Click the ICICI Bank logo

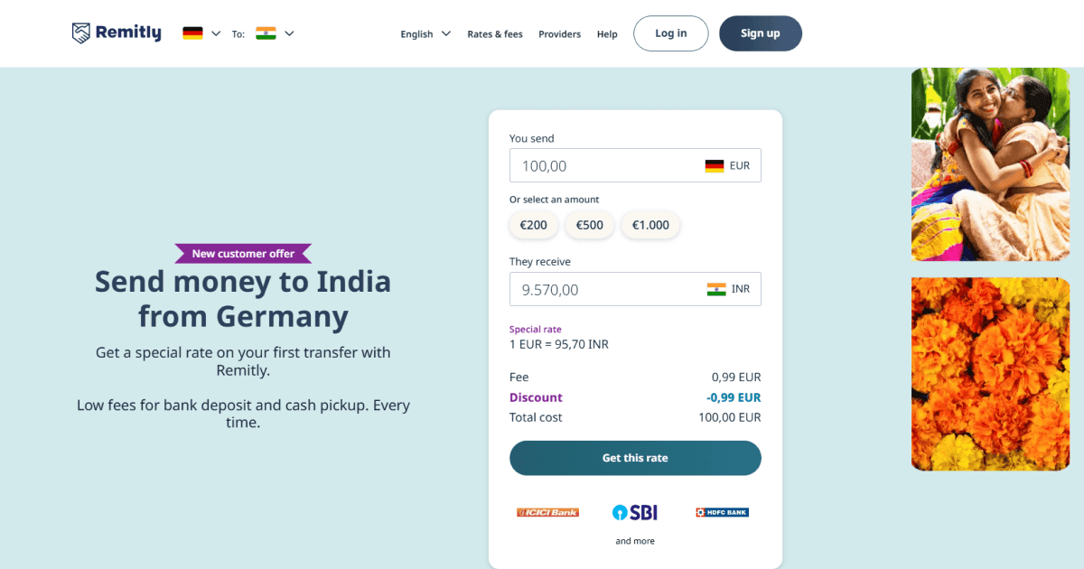point(547,512)
